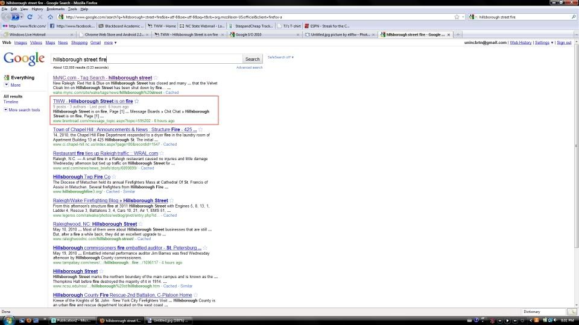Viewport: 579px width, 325px height.
Task: Switch to the Chrome Web Store tab
Action: click(x=113, y=35)
